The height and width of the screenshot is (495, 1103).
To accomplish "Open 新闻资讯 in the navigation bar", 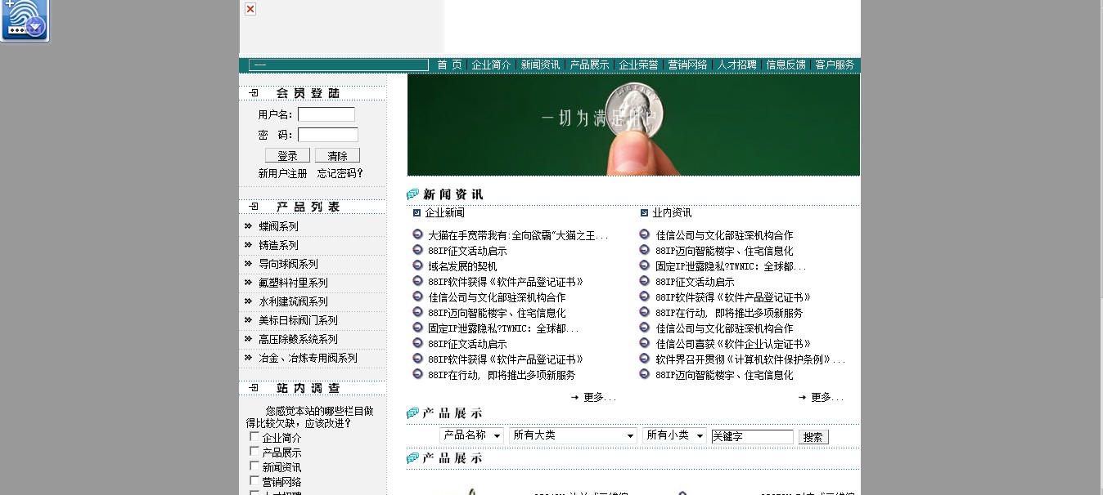I will click(x=540, y=65).
